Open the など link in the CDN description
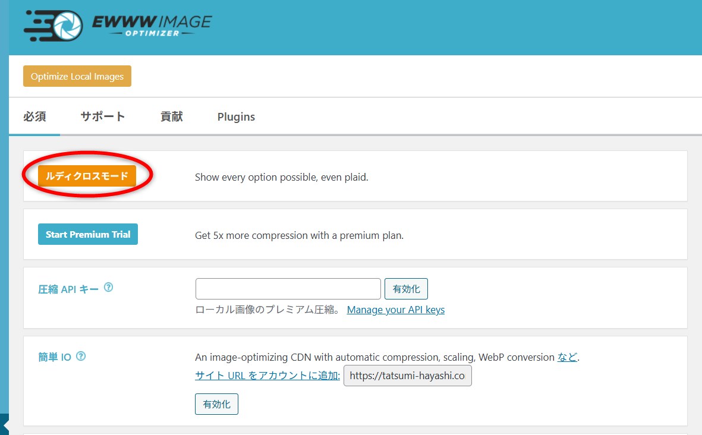702x435 pixels. point(569,357)
